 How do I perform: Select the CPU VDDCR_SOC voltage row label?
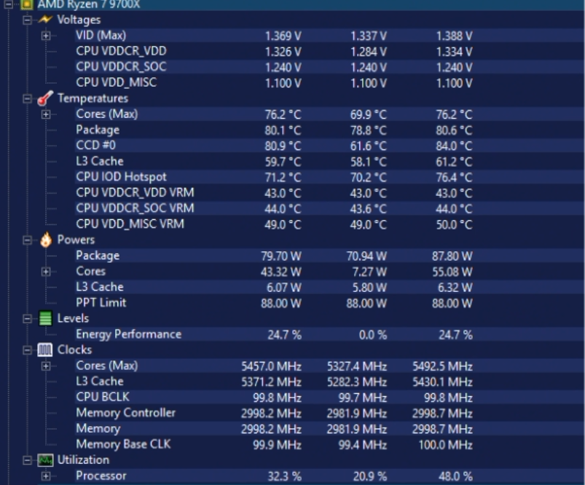point(121,67)
